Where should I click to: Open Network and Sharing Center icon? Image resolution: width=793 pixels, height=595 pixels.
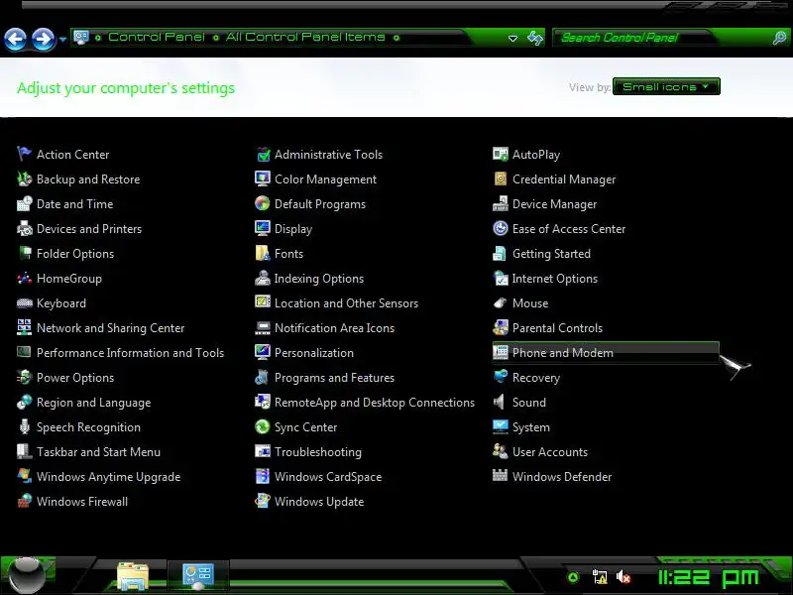click(x=24, y=327)
